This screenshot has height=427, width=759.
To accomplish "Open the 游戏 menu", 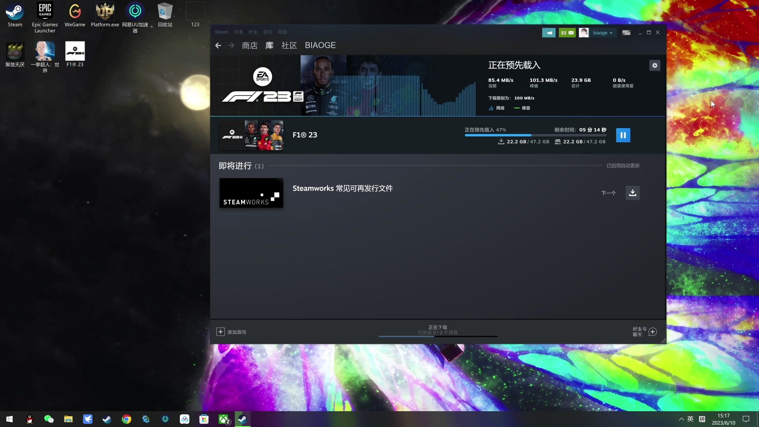I will pyautogui.click(x=268, y=32).
